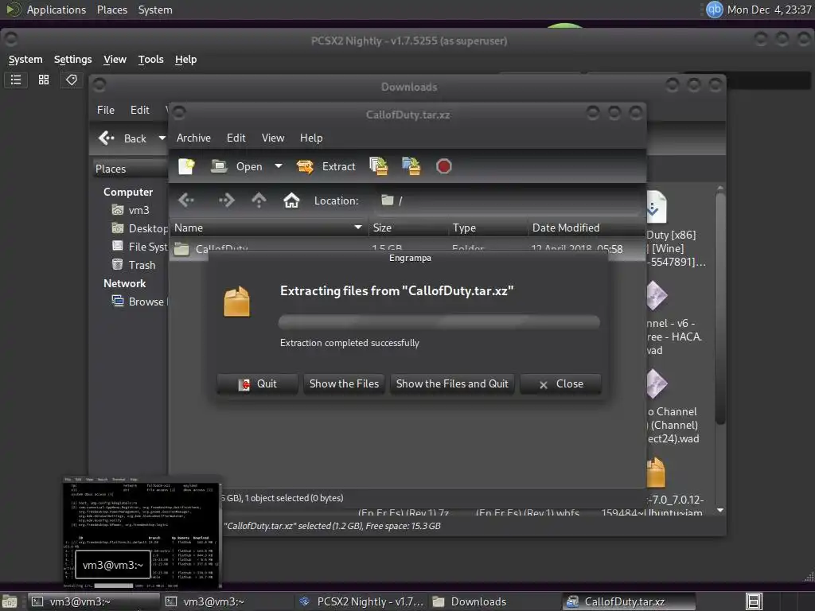The height and width of the screenshot is (611, 815).
Task: Click the Extract toolbar button
Action: pyautogui.click(x=326, y=166)
